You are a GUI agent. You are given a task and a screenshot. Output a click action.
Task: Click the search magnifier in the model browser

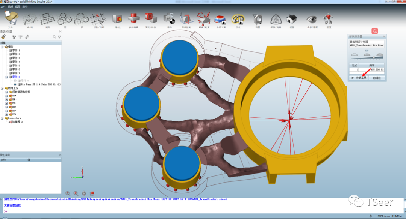point(54,36)
